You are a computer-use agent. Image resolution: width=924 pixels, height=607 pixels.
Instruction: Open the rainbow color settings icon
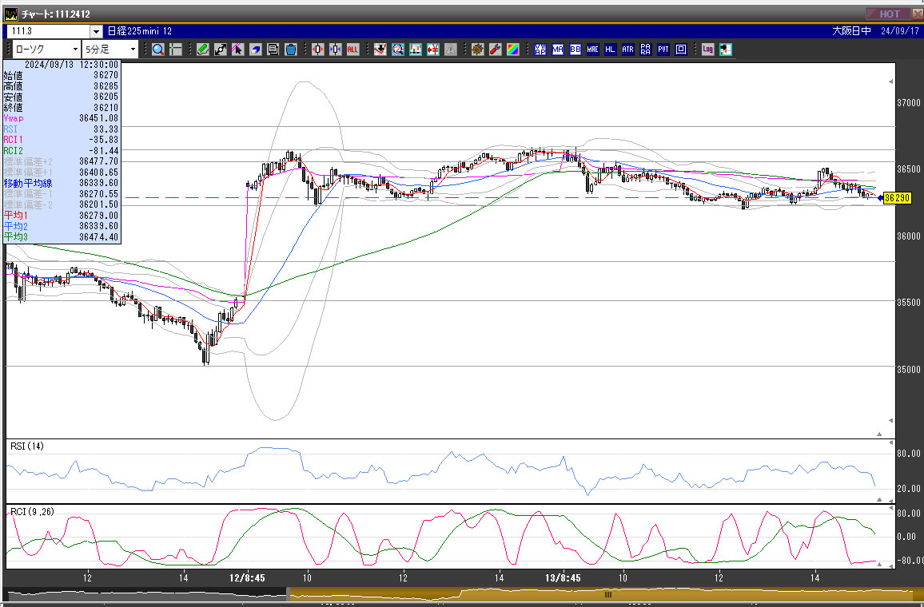click(512, 50)
